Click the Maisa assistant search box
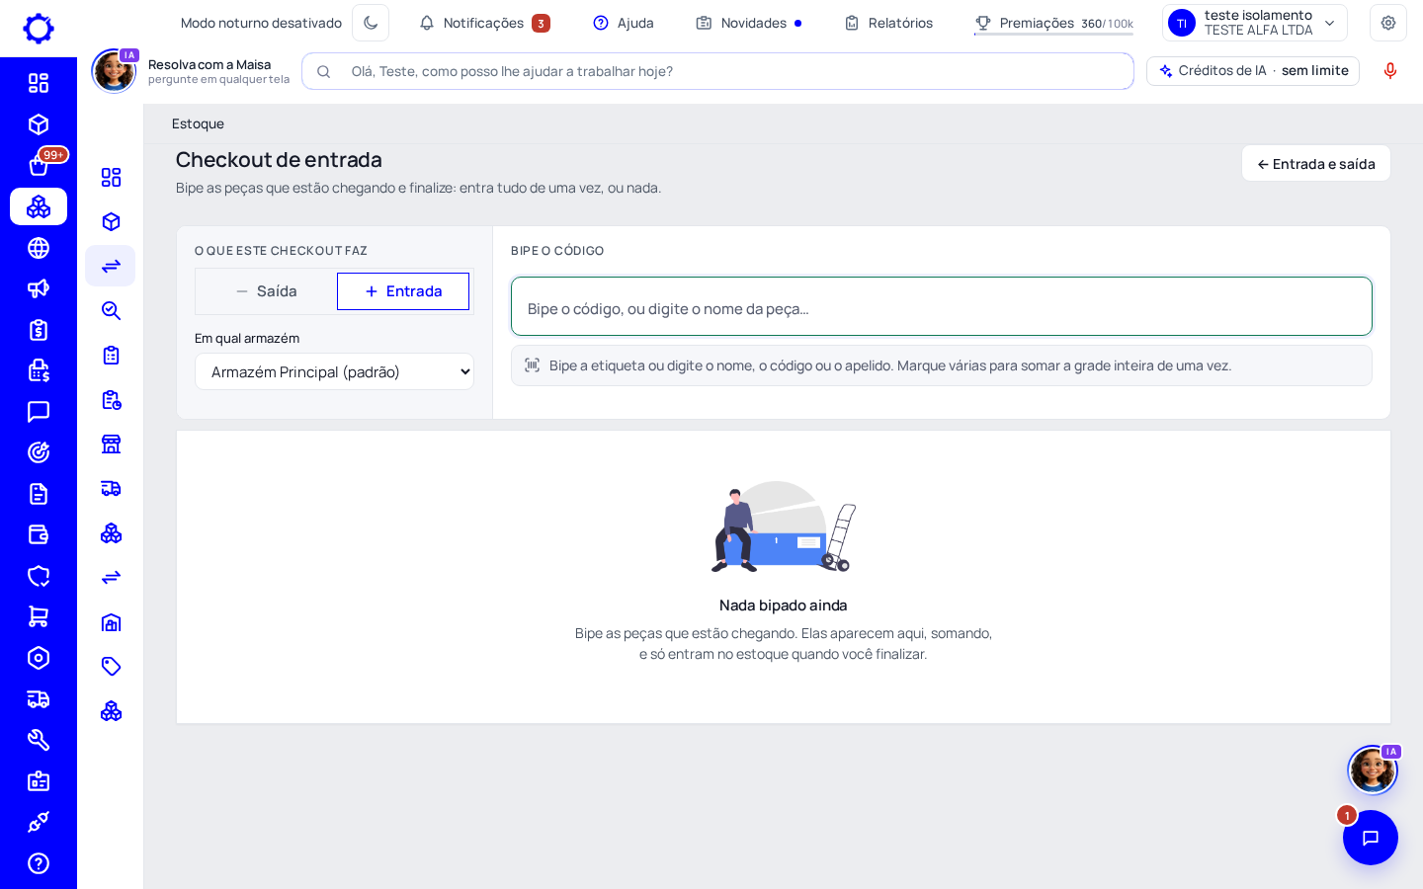The image size is (1423, 889). pyautogui.click(x=717, y=71)
